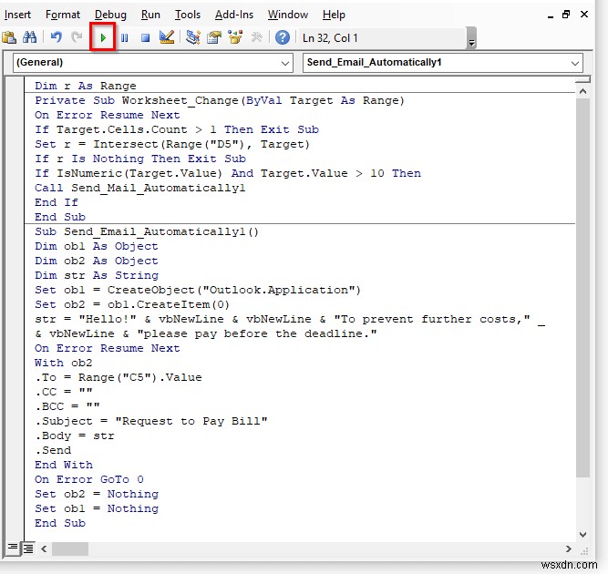Open the Help menu
The width and height of the screenshot is (608, 574).
tap(334, 15)
